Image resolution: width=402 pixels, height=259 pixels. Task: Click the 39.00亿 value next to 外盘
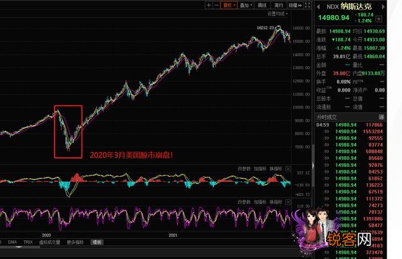tap(342, 73)
